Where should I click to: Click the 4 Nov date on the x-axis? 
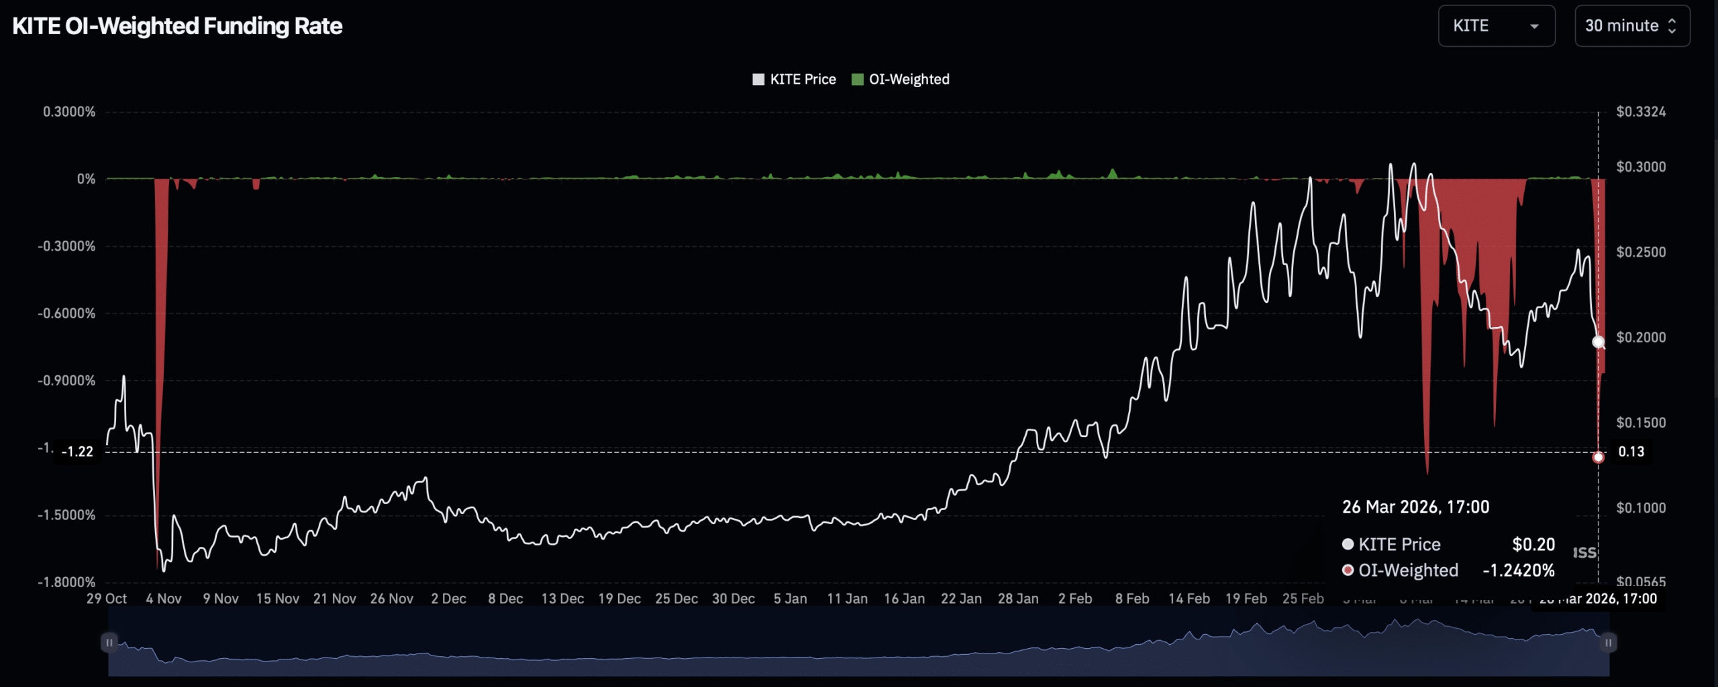pyautogui.click(x=164, y=599)
